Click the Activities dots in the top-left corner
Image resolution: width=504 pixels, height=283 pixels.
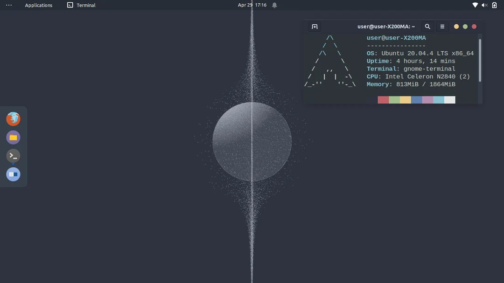click(8, 5)
